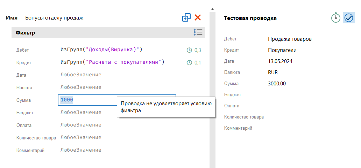Viewport: 361px width, 168px height.
Task: Toggle the checkmark test button
Action: (349, 18)
